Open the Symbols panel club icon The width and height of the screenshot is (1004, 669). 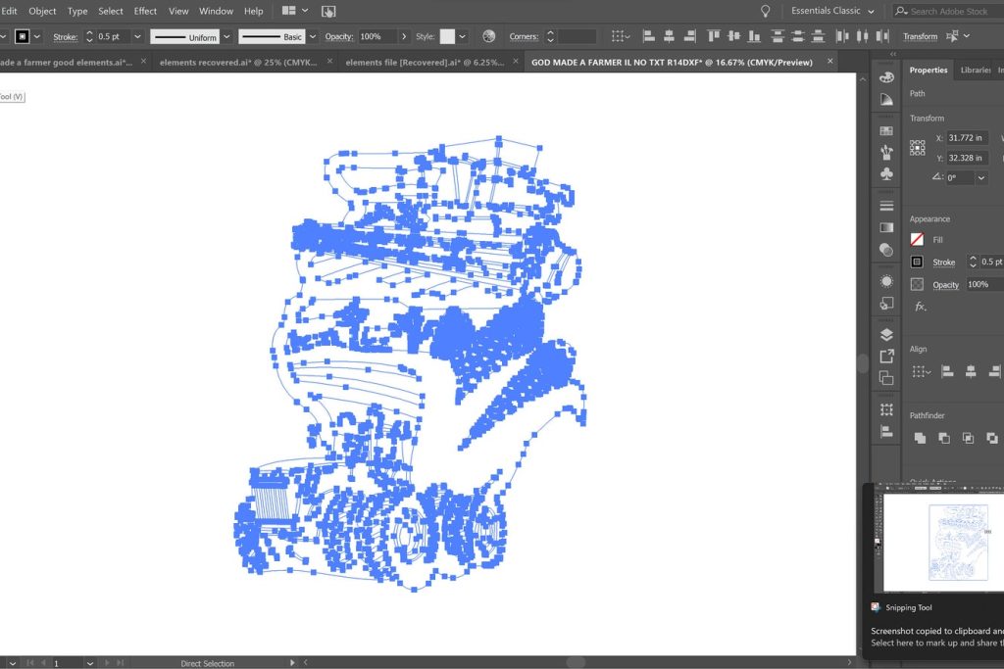point(886,174)
